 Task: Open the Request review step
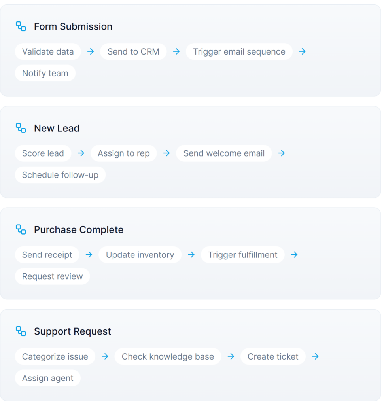tap(52, 276)
